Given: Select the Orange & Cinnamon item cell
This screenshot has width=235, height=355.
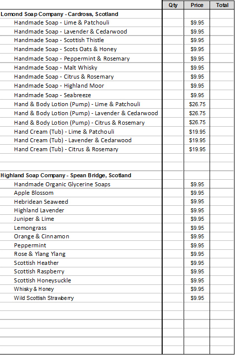Looking at the screenshot, I should tap(81, 237).
